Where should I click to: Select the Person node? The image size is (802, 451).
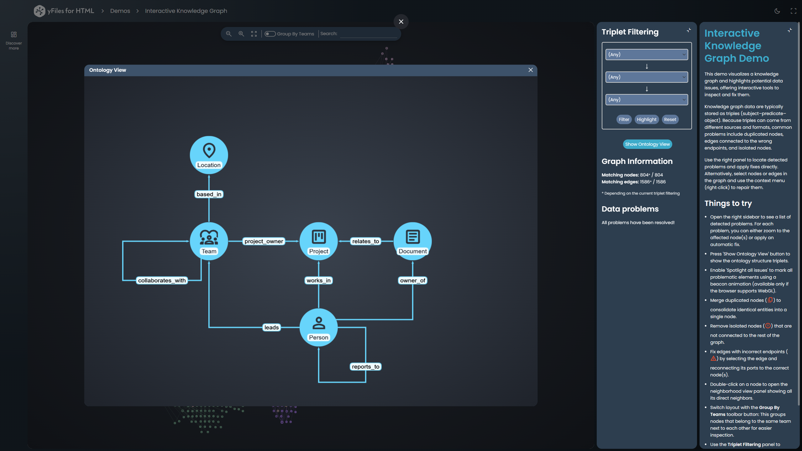click(318, 327)
